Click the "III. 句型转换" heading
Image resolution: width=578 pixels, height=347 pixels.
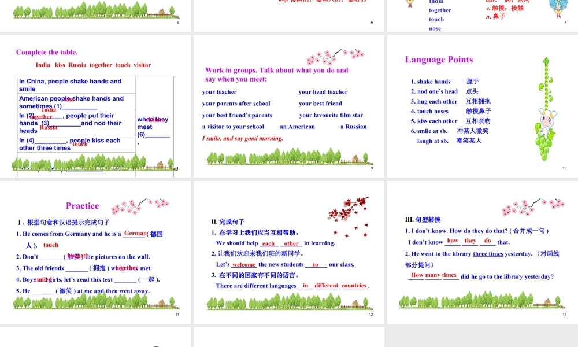coord(423,220)
